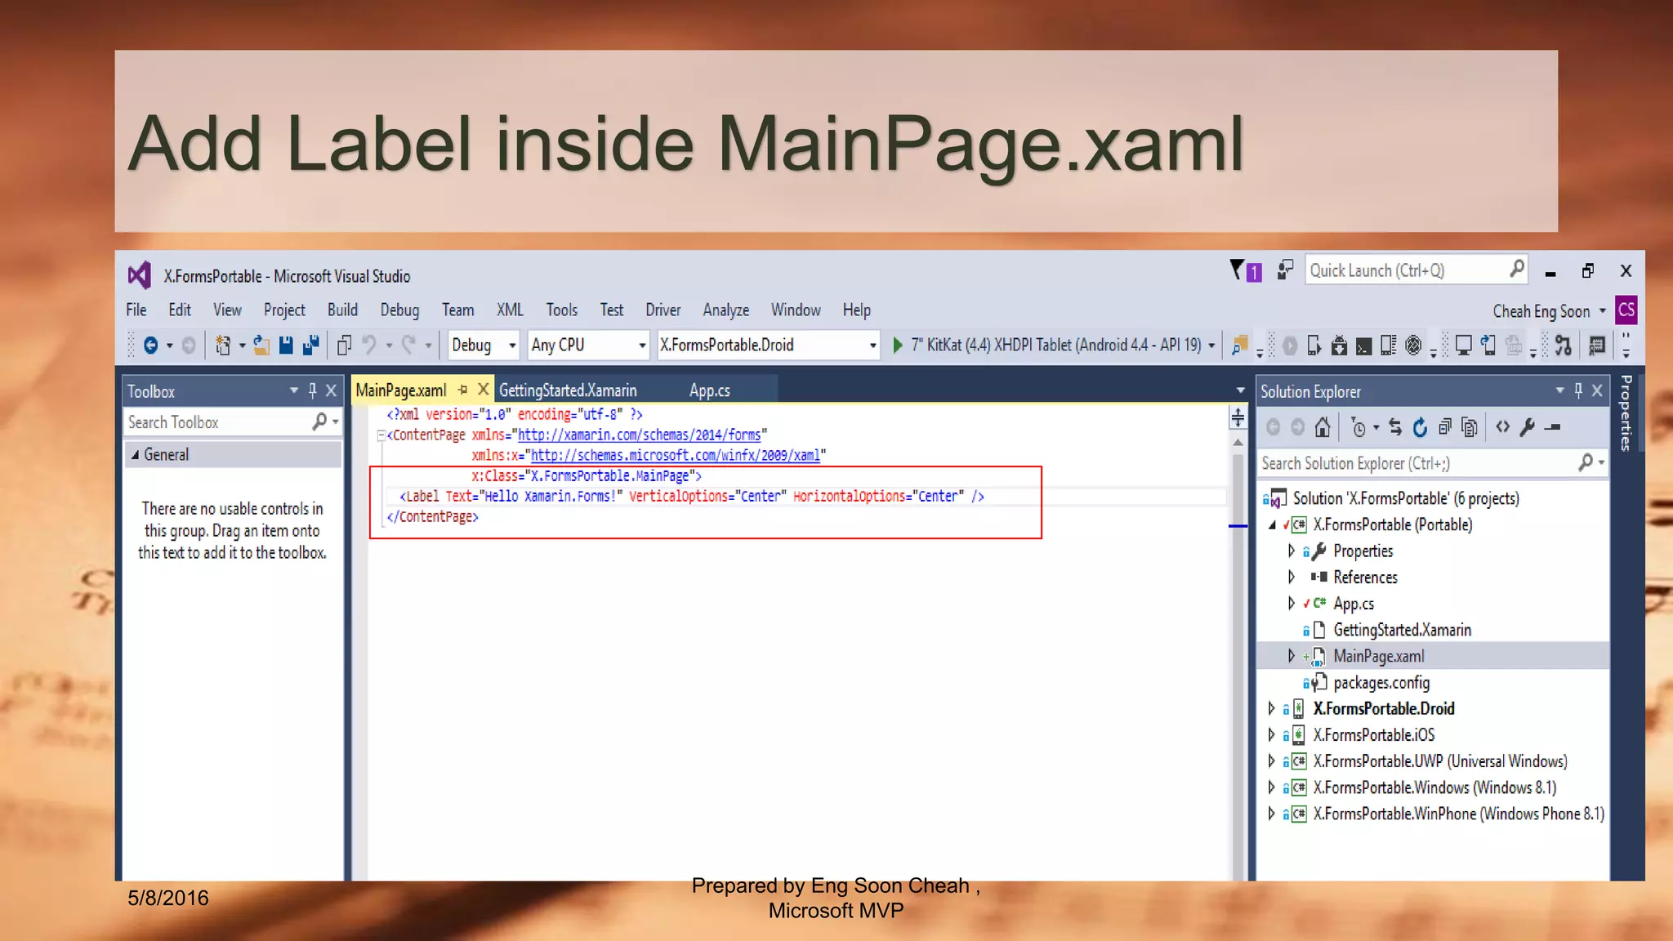Screen dimensions: 1673x941
Task: Open the schemas.microsoft.com winfx xaml link
Action: (676, 456)
